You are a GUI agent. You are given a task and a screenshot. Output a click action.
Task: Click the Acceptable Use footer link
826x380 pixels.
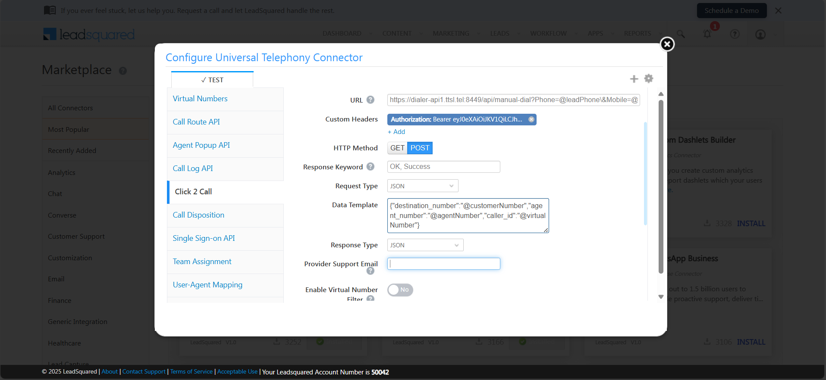tap(237, 372)
